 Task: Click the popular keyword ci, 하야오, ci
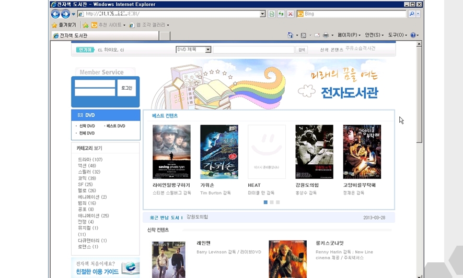coord(111,50)
